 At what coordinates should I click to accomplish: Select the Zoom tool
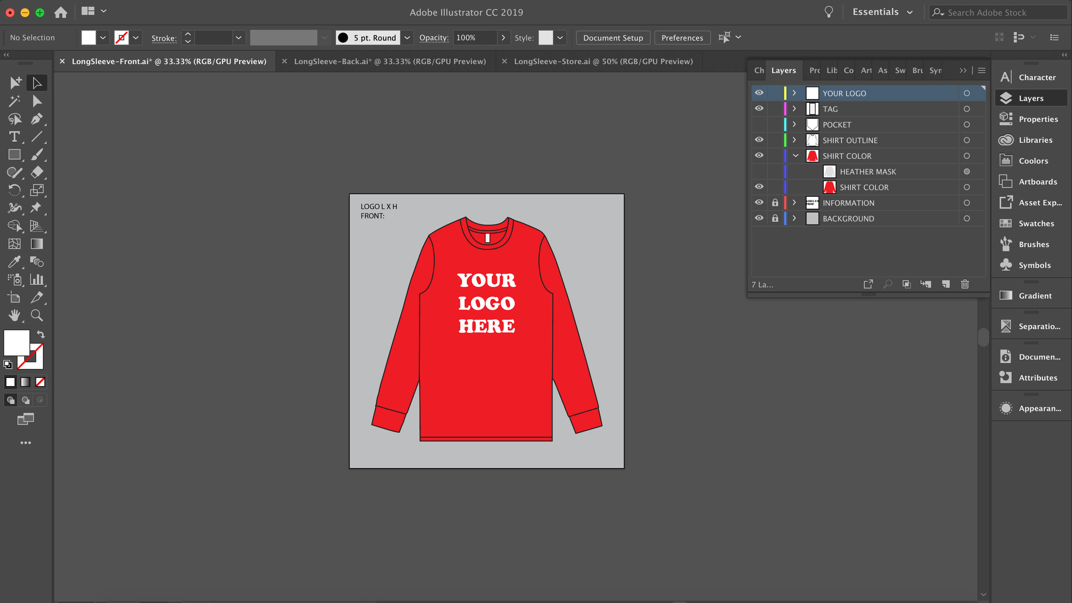click(37, 315)
